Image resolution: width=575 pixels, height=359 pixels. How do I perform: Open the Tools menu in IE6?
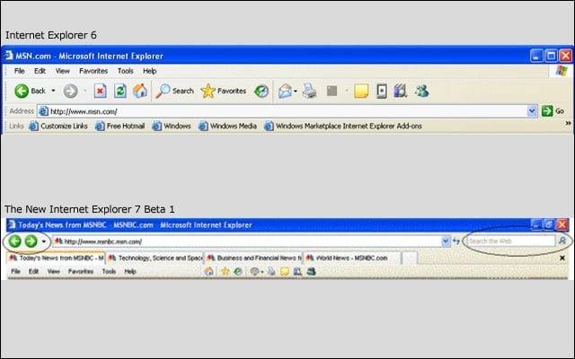pos(126,71)
